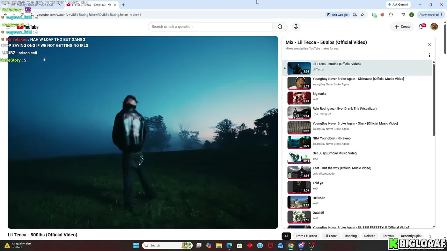Select the Lil Tecca filter chip

[331, 236]
